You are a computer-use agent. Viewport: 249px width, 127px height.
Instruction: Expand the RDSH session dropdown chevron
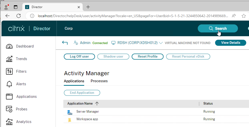pyautogui.click(x=161, y=43)
